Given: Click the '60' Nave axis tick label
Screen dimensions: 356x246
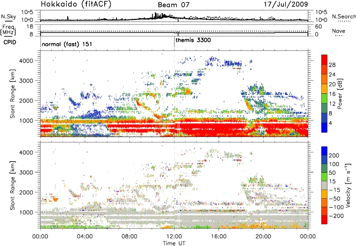Looking at the screenshot, I should [x=318, y=27].
